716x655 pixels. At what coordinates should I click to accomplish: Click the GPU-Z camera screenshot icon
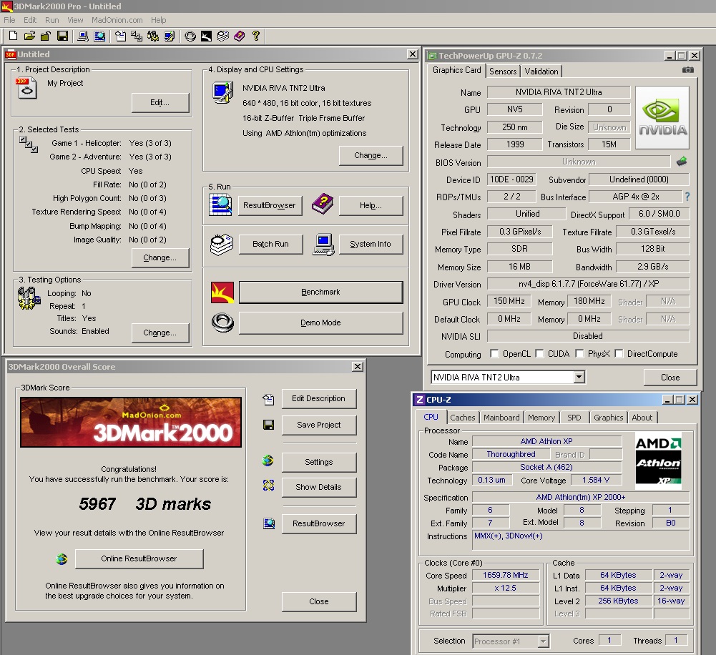coord(687,70)
